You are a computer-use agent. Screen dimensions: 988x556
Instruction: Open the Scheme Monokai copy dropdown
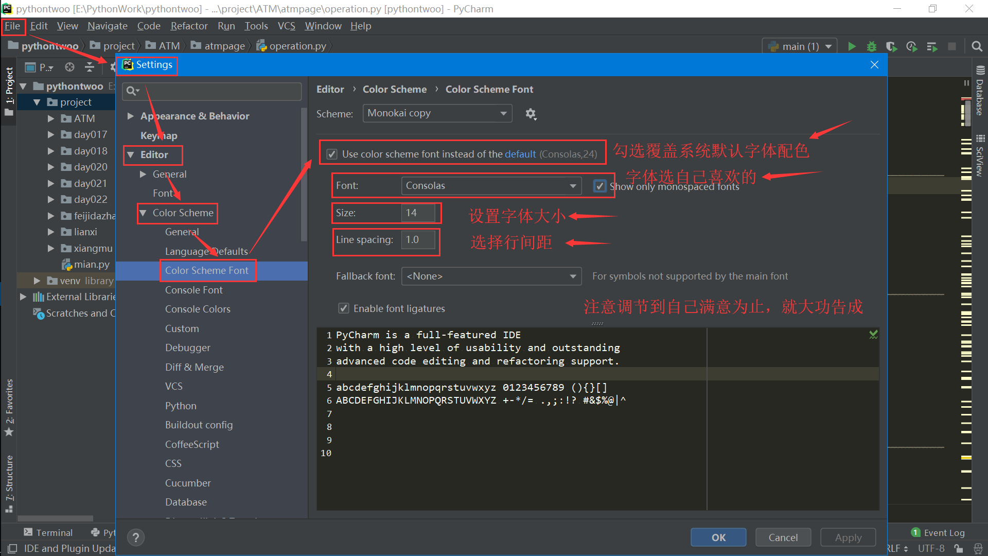437,113
